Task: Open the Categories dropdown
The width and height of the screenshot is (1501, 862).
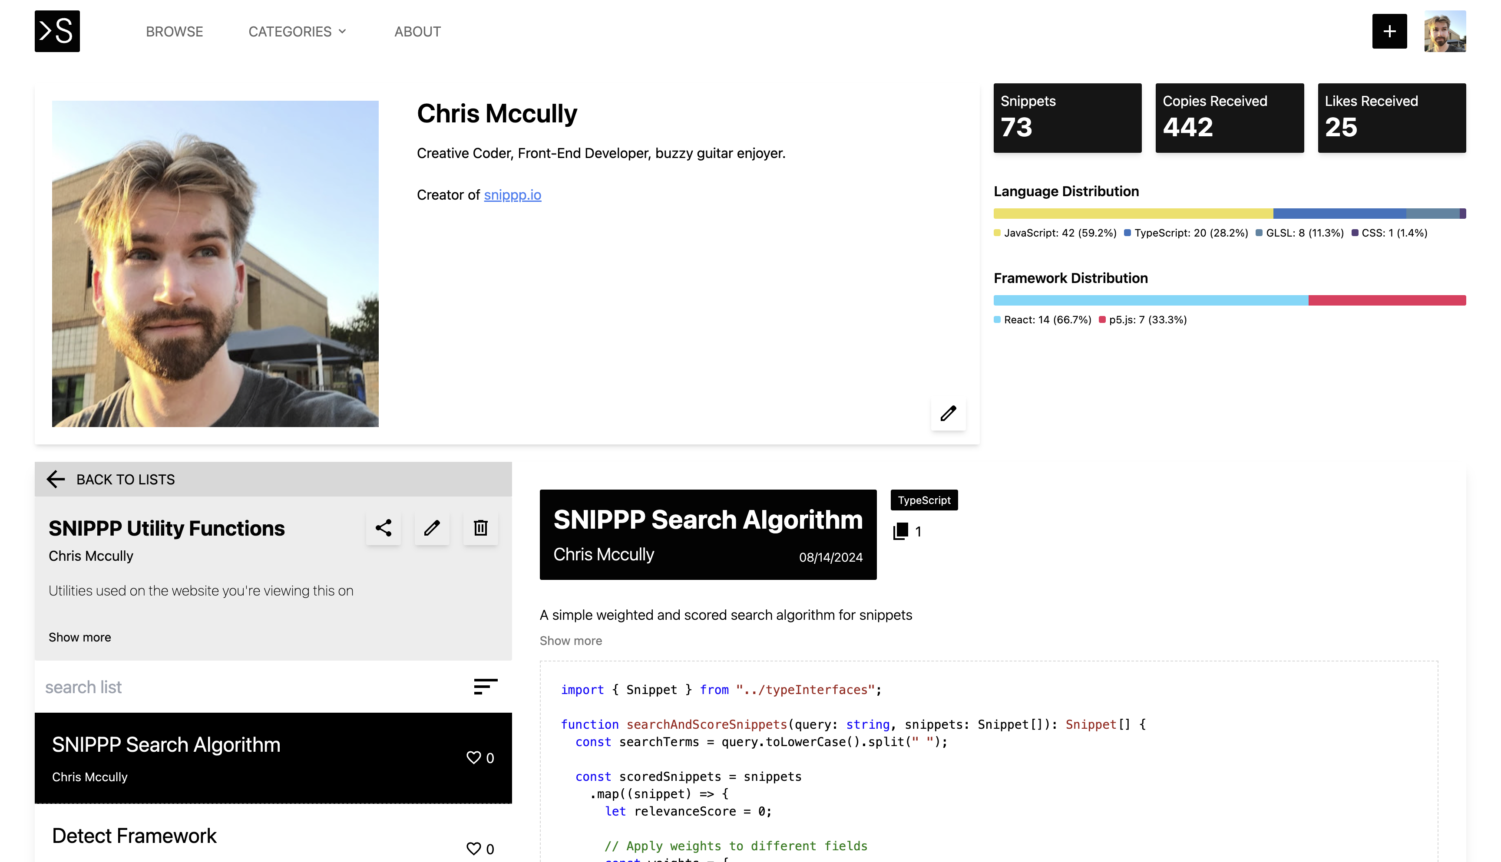Action: (x=297, y=31)
